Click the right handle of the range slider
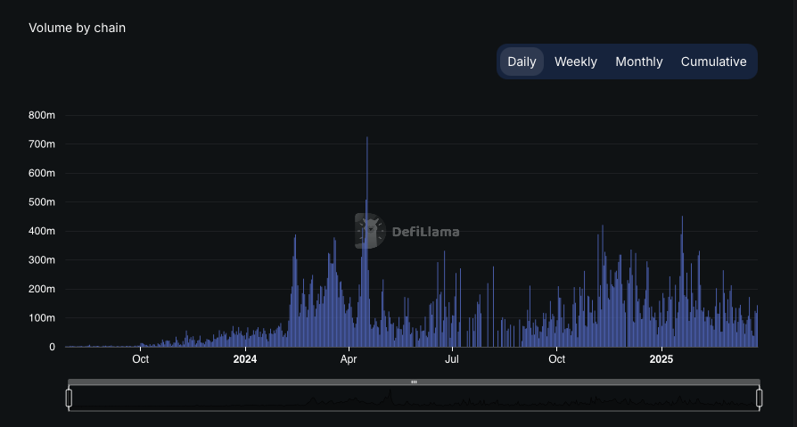 pos(760,398)
